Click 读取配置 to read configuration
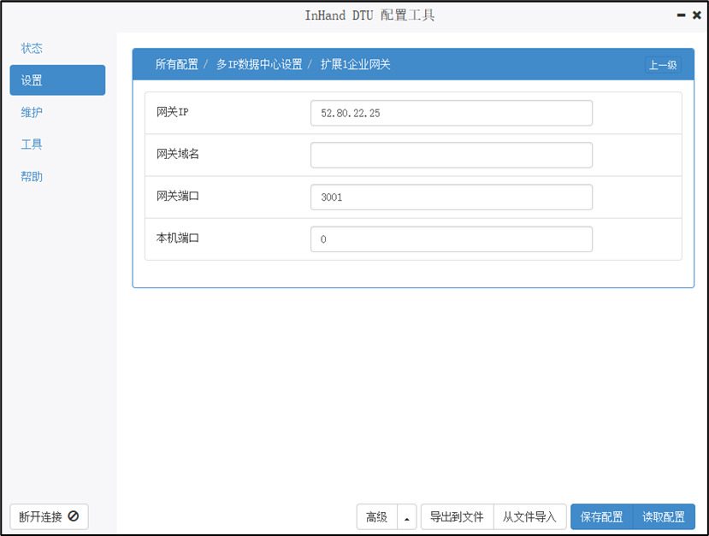Viewport: 709px width, 536px height. pyautogui.click(x=664, y=516)
